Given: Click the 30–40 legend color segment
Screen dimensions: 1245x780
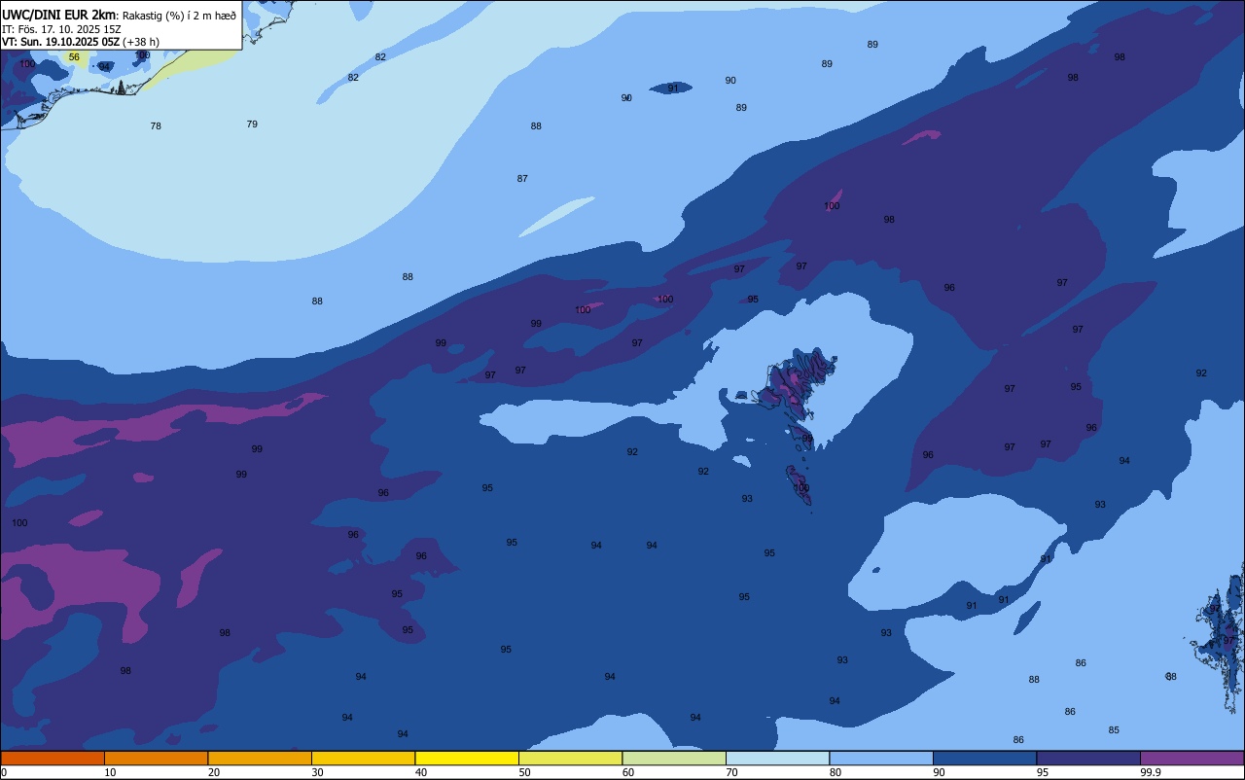Looking at the screenshot, I should tap(363, 758).
